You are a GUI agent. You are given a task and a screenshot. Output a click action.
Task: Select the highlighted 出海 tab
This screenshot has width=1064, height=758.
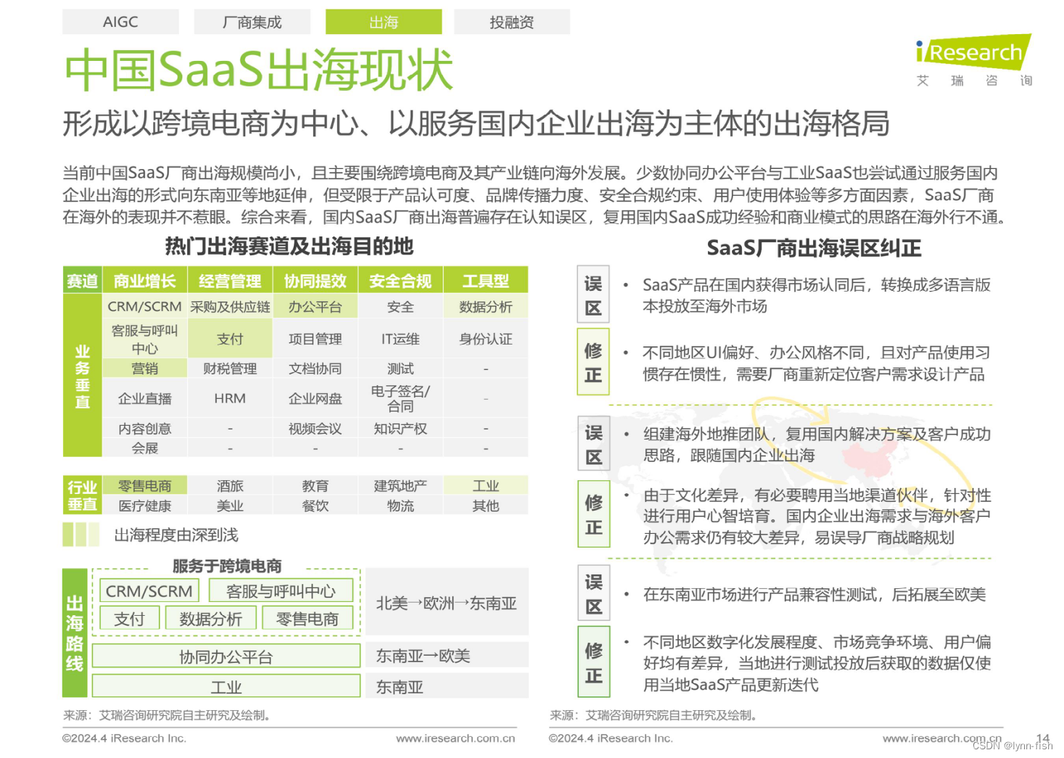coord(383,22)
